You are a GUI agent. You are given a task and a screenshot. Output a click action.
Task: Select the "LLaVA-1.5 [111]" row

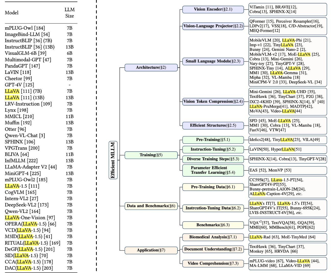click(x=41, y=186)
